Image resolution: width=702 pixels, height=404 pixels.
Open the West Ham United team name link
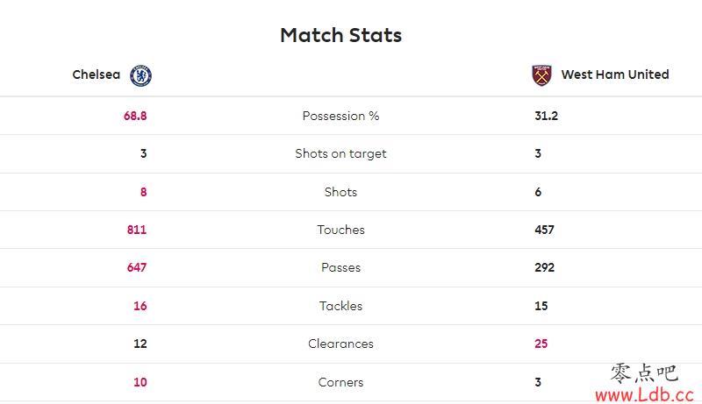pos(615,74)
